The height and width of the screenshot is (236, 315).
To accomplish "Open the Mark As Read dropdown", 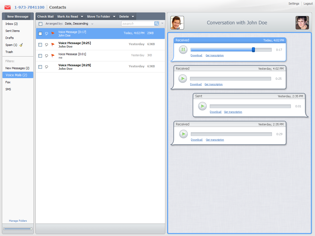I will coord(82,16).
